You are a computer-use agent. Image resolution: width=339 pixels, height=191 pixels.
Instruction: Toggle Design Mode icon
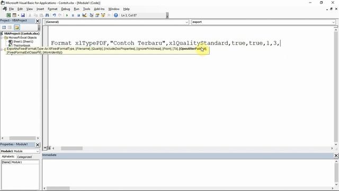tap(84, 15)
